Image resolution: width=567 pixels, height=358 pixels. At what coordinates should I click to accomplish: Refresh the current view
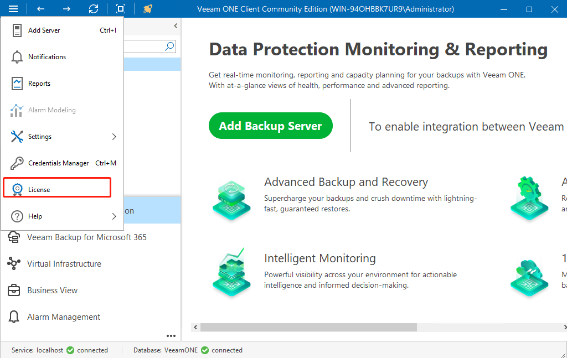[x=94, y=8]
